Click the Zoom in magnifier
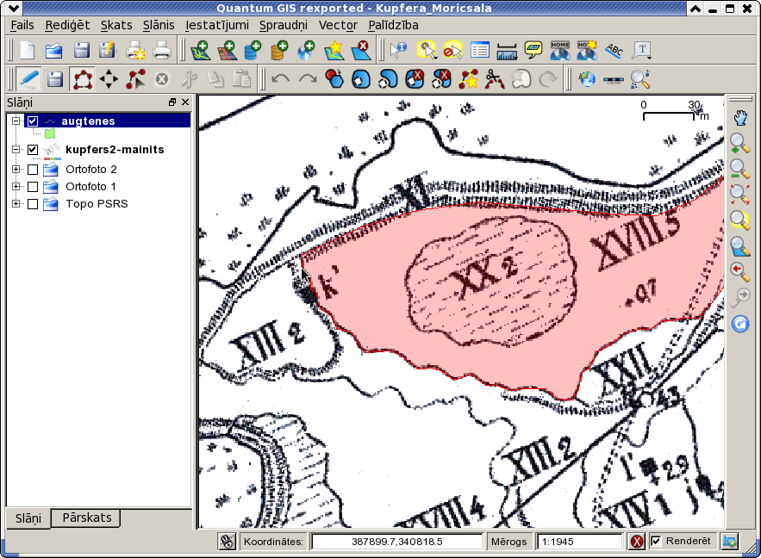Viewport: 761px width, 558px height. click(x=740, y=144)
